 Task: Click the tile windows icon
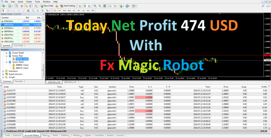tap(104, 6)
